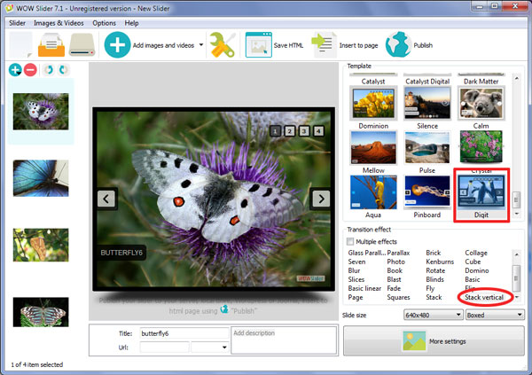This screenshot has width=532, height=375.
Task: Expand the Add images and videos dropdown arrow
Action: pyautogui.click(x=201, y=45)
